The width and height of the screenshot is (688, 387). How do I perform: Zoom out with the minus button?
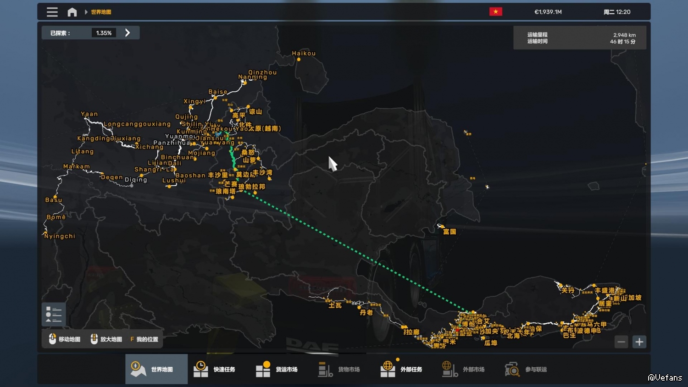621,342
